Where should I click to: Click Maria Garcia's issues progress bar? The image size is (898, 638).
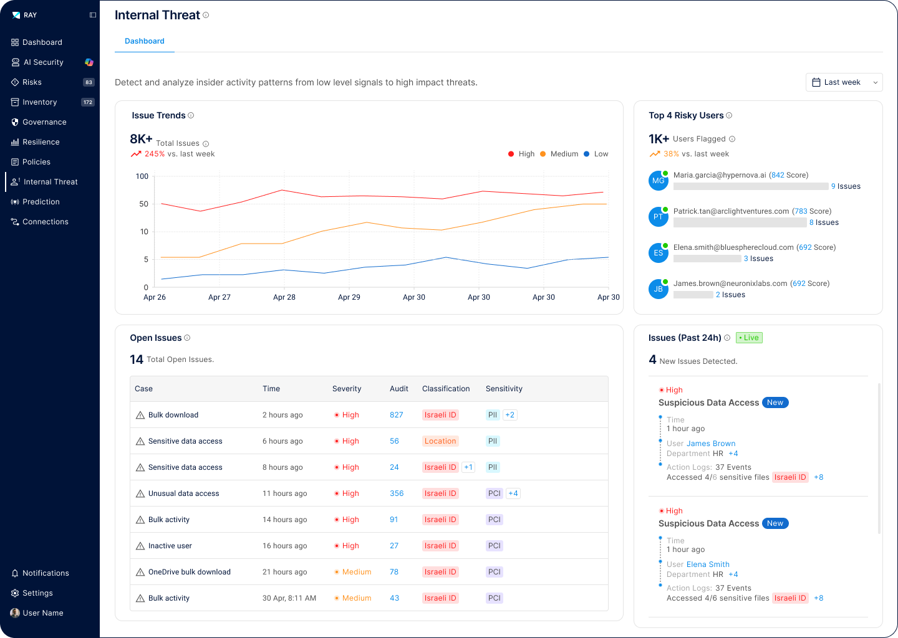coord(751,186)
